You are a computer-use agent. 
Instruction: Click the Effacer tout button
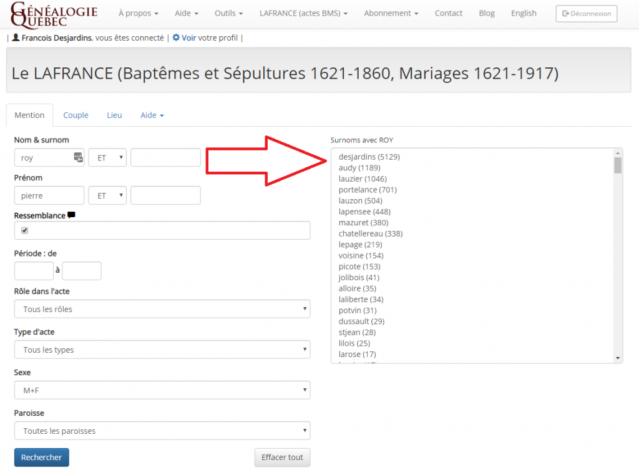click(283, 458)
